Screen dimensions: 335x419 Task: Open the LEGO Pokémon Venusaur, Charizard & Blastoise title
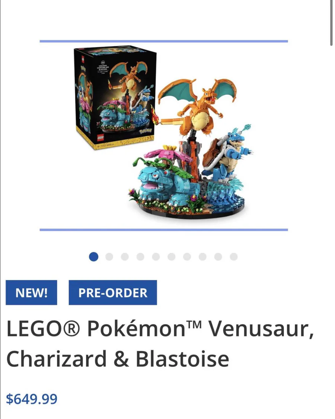(160, 344)
